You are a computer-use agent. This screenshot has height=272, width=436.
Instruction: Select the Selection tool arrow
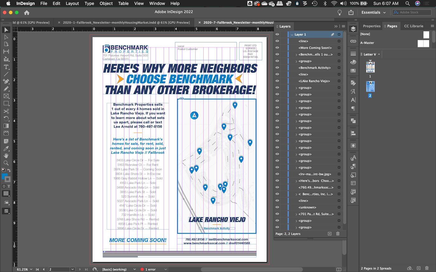click(x=6, y=30)
